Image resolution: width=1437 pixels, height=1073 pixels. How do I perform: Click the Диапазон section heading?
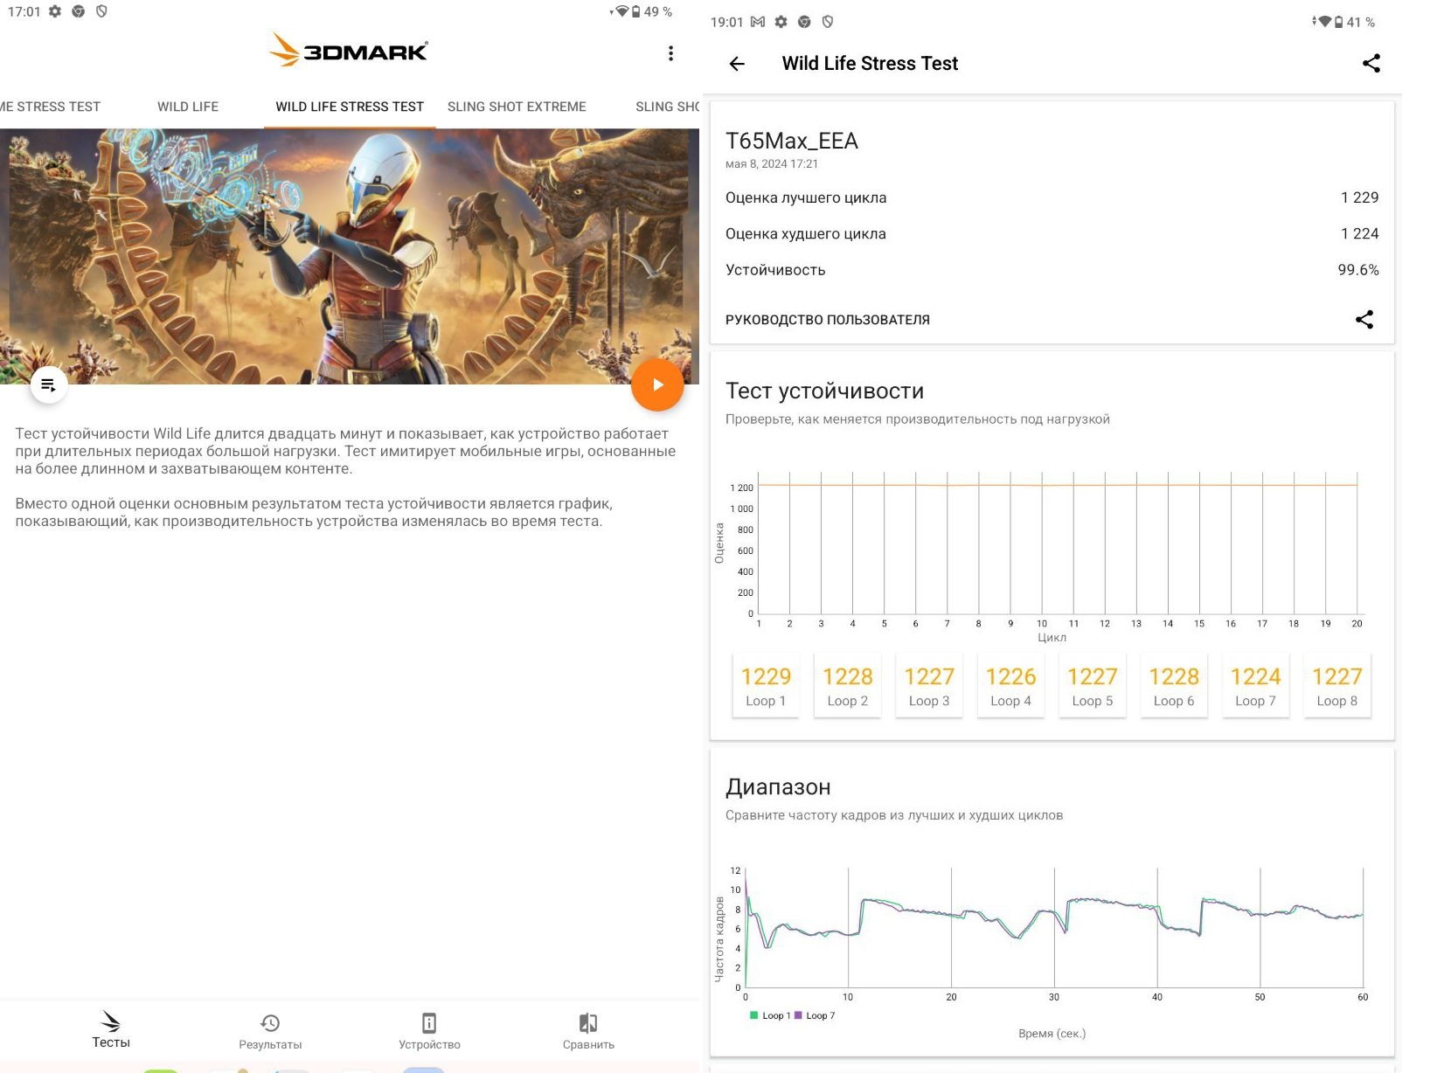tap(778, 787)
